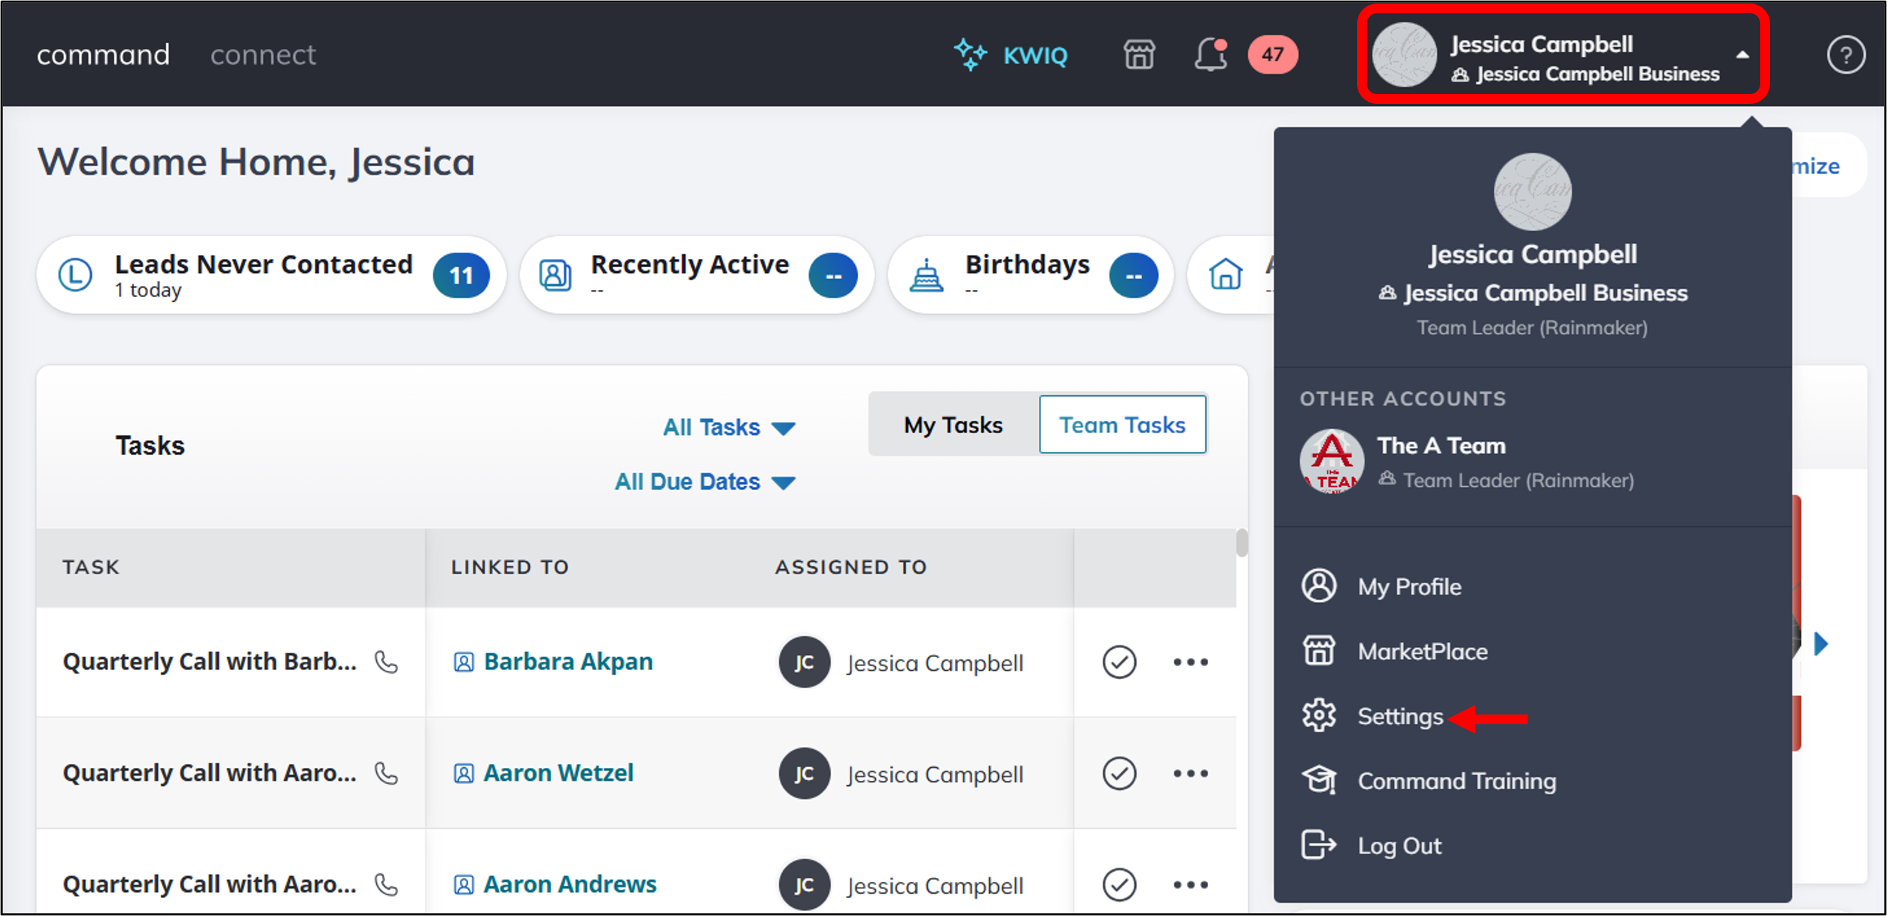
Task: Click phone icon on Barbara Akpan task row
Action: (386, 662)
